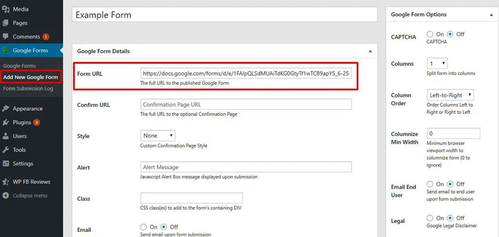Viewport: 499px width, 237px height.
Task: Click the Confirmation Page URL field
Action: pyautogui.click(x=246, y=105)
